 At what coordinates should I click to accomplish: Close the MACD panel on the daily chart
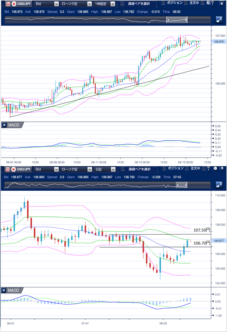(4, 291)
